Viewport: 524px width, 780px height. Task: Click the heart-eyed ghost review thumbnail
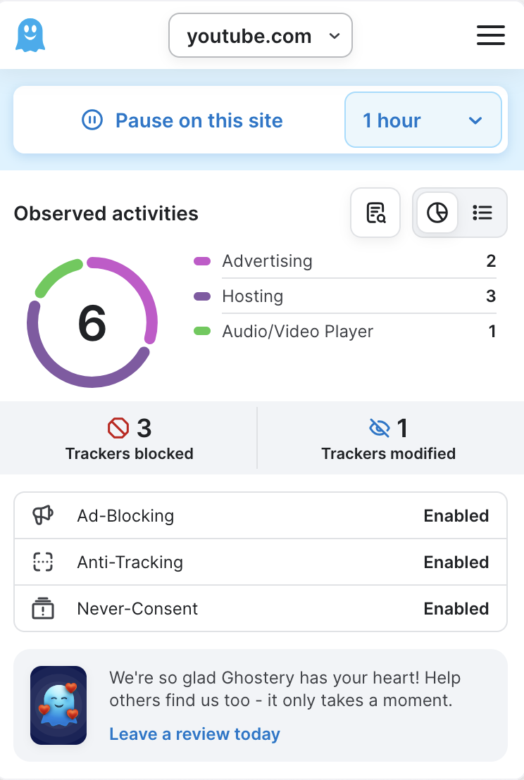pyautogui.click(x=58, y=705)
